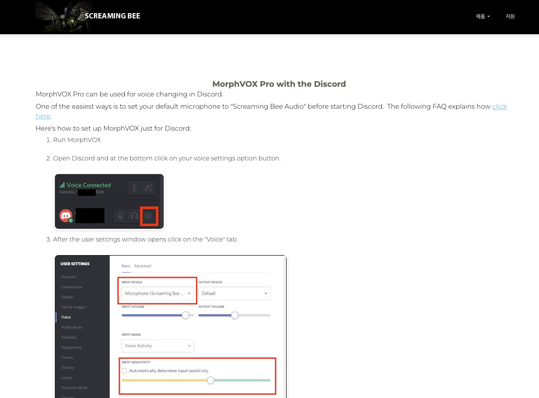Open the Output Device dropdown showing Default

pos(234,293)
